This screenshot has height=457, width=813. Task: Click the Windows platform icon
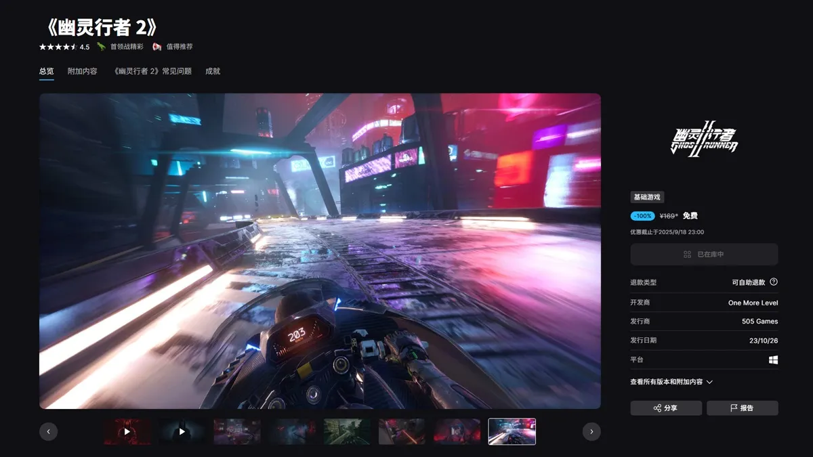(x=774, y=360)
